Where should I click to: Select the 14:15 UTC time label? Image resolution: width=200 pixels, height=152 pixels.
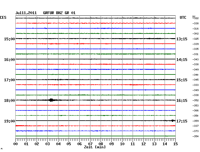[182, 60]
